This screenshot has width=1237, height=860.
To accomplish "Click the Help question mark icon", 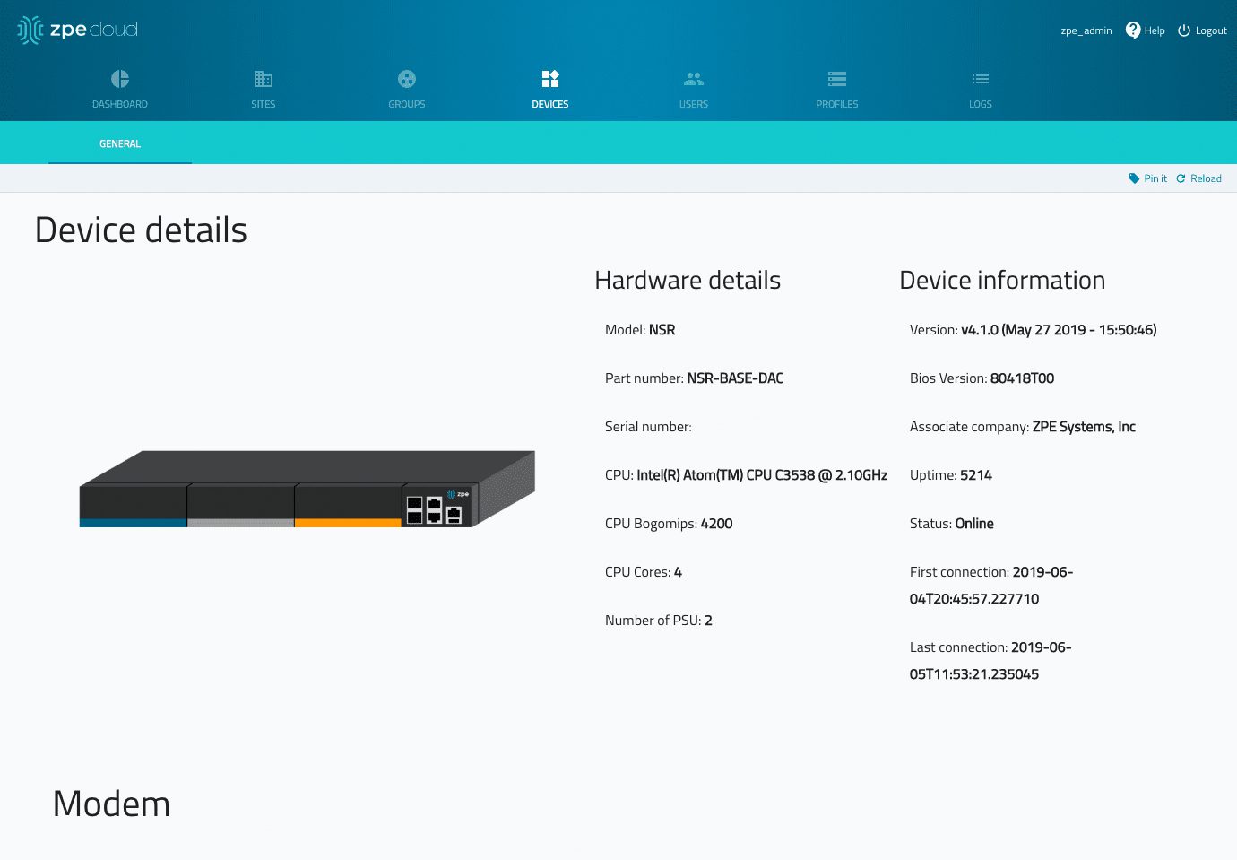I will pos(1133,30).
